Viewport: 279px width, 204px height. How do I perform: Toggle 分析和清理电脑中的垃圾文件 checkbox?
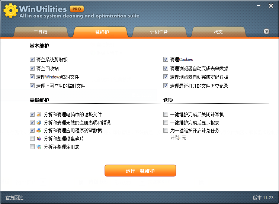pyautogui.click(x=32, y=114)
